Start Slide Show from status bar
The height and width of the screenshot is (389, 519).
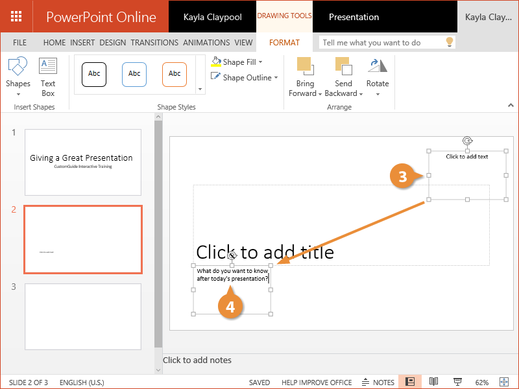pyautogui.click(x=457, y=382)
